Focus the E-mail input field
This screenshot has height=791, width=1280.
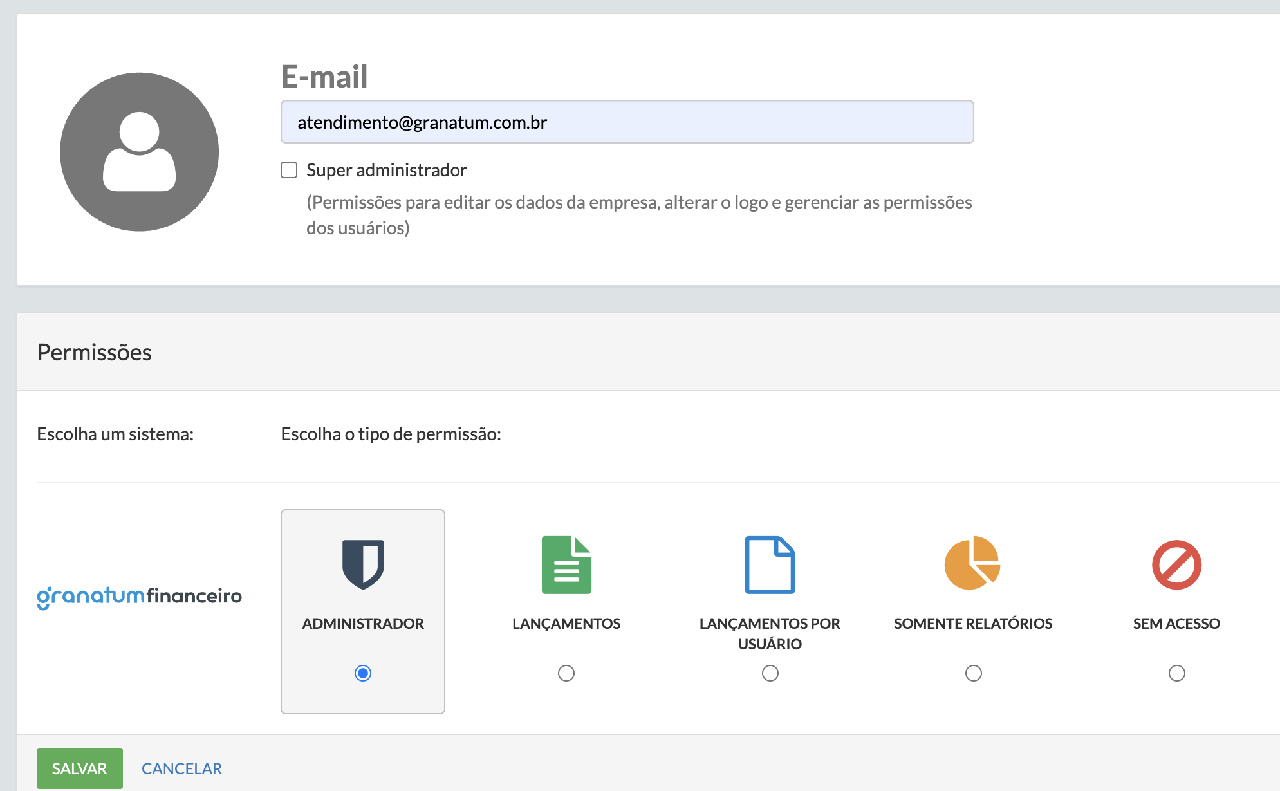(x=627, y=122)
